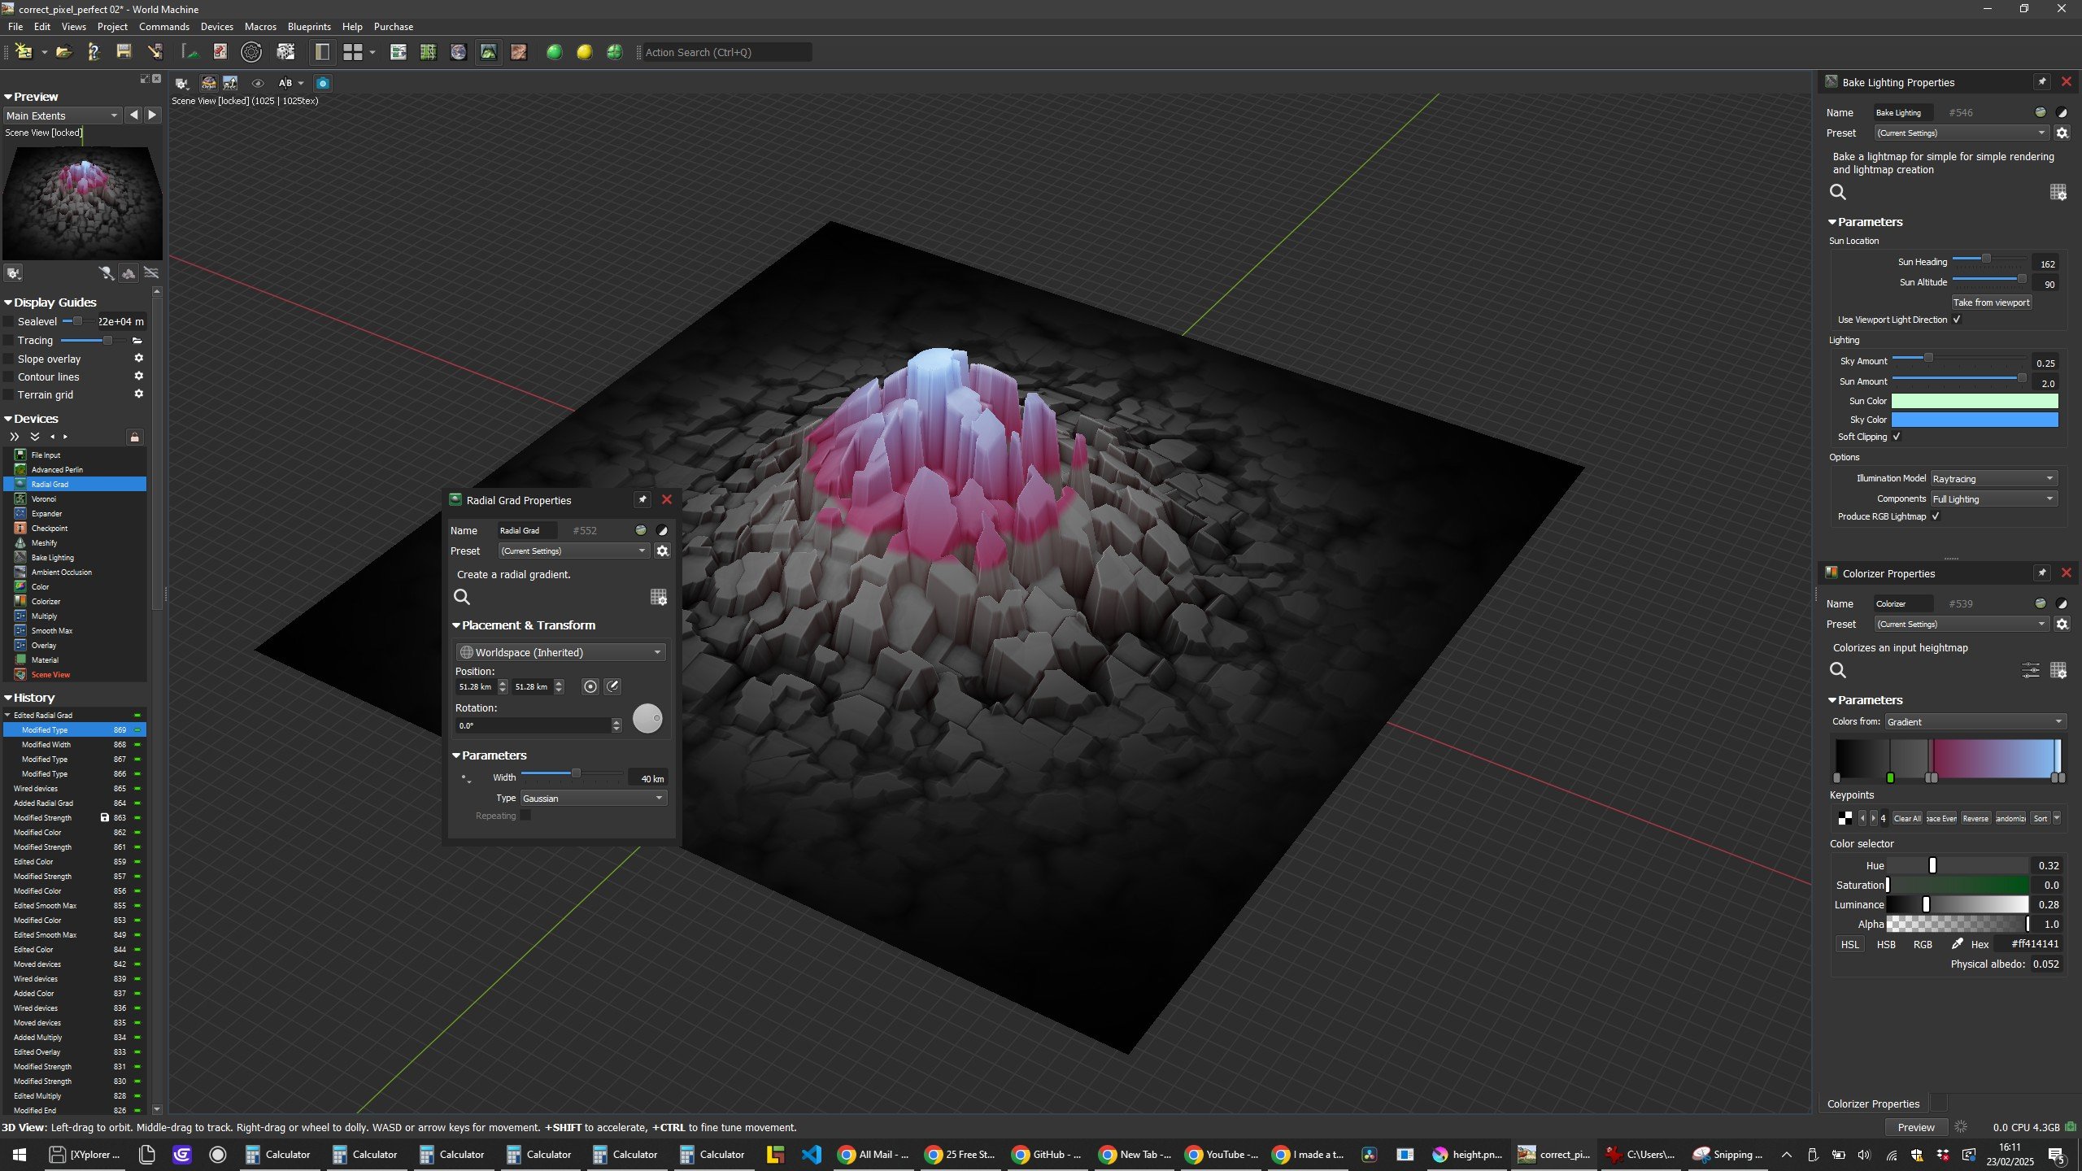This screenshot has width=2082, height=1171.
Task: Select the 3D mountain view toolbar icon
Action: (488, 52)
